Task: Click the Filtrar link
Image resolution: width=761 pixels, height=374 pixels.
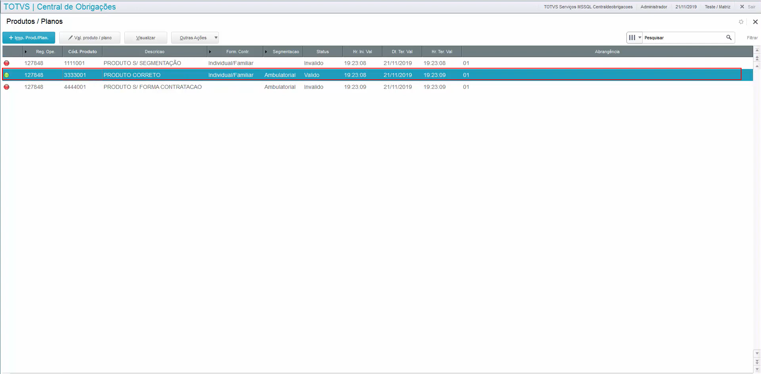Action: point(752,38)
